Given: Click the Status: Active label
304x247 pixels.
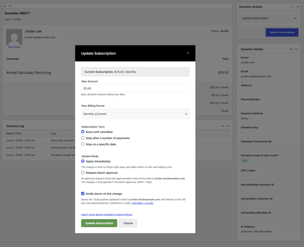Looking at the screenshot, I should pos(220,31).
